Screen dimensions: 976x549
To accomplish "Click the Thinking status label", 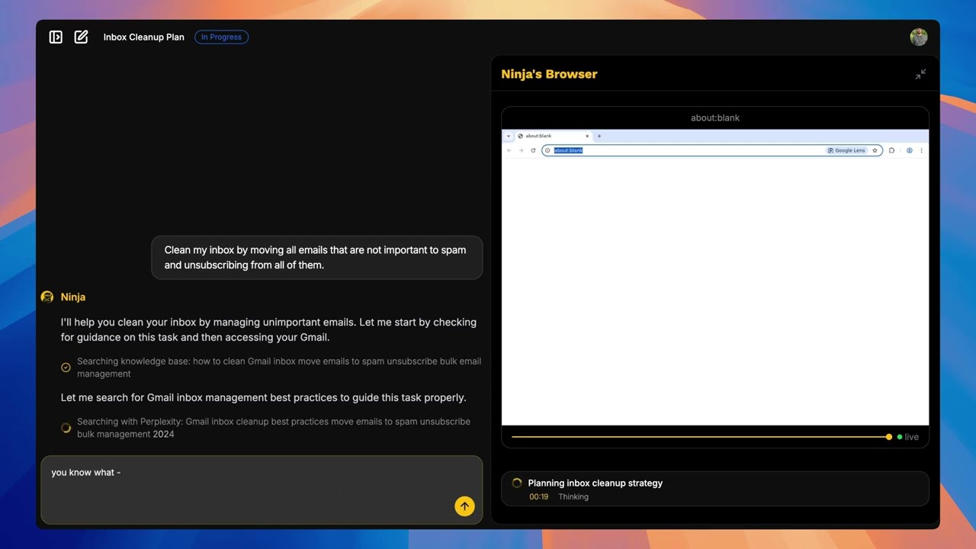I will point(573,496).
